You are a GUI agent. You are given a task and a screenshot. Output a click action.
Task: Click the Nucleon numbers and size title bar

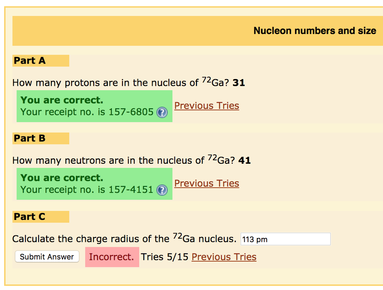point(315,30)
